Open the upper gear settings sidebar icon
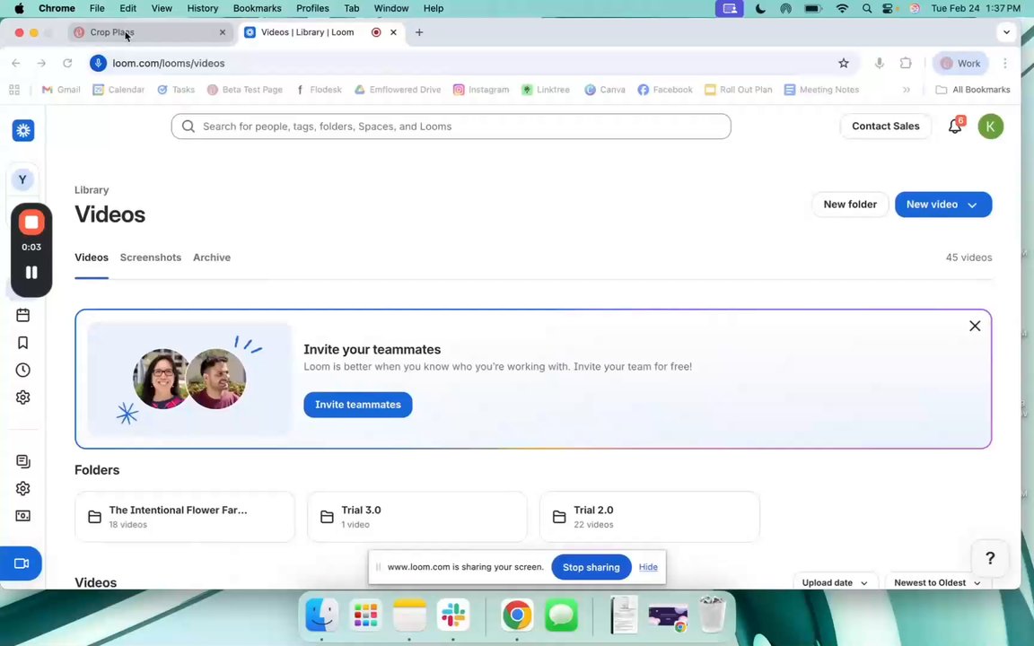 coord(23,397)
